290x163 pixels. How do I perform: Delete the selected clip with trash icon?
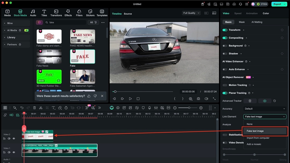pos(34,108)
